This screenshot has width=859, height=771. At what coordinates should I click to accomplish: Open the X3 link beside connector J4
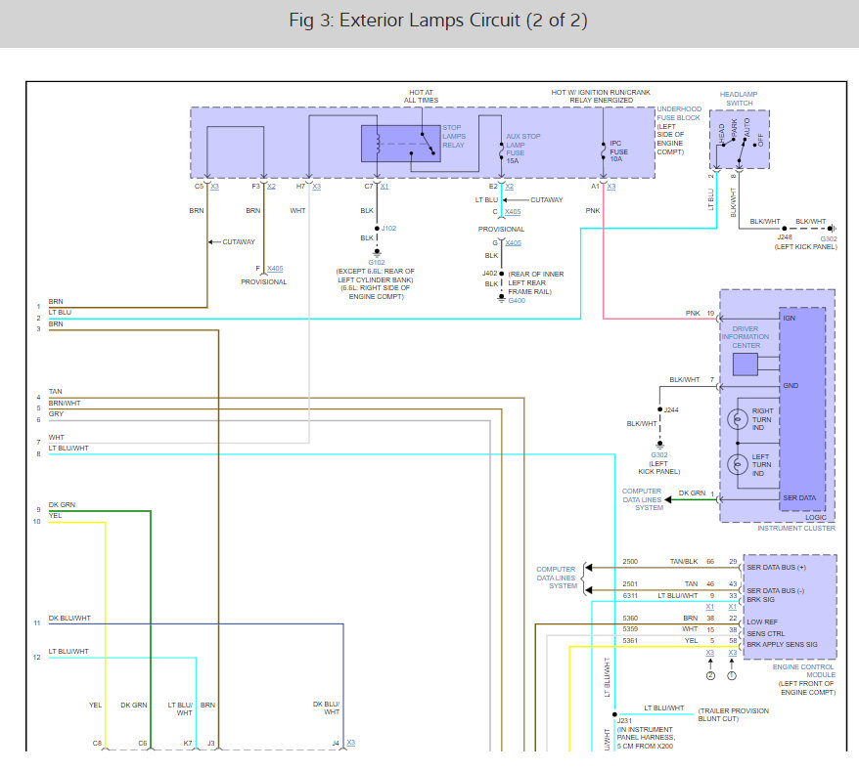(x=351, y=743)
